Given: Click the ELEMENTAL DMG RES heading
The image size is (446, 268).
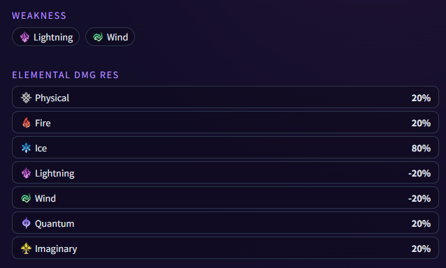Looking at the screenshot, I should (x=66, y=75).
